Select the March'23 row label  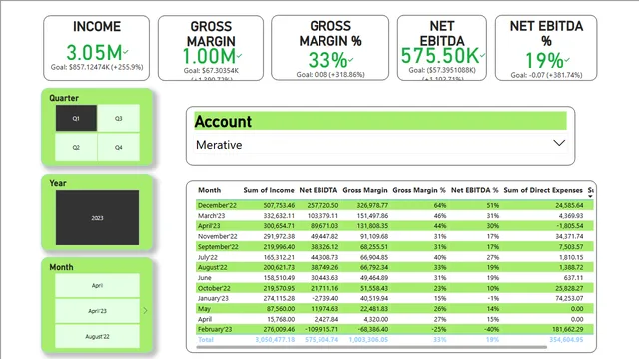click(211, 216)
